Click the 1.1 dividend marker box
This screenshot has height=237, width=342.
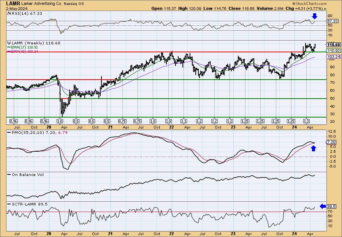tap(184, 121)
